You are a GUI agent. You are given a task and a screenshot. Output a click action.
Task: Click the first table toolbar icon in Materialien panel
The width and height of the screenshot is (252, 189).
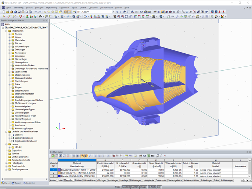(x=53, y=156)
